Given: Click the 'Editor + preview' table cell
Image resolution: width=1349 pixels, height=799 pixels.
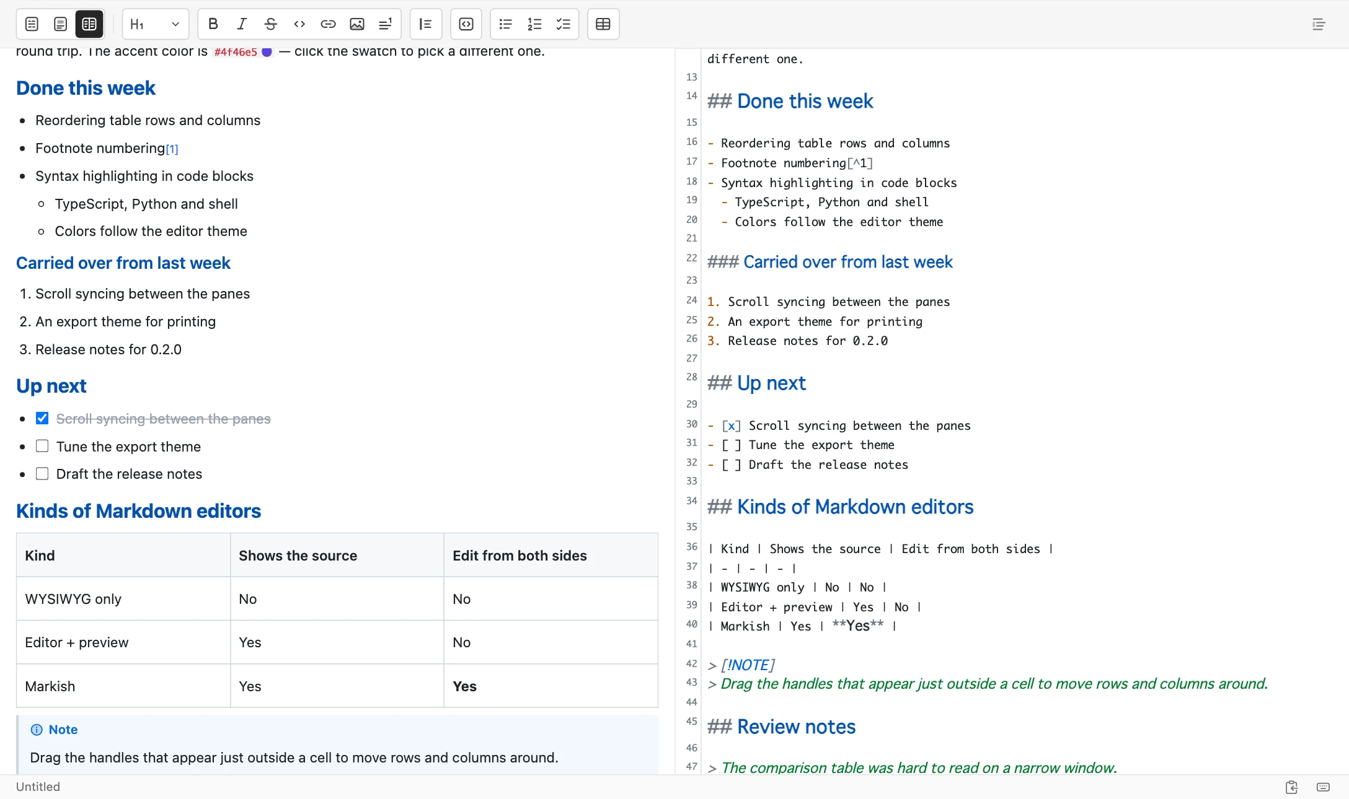Looking at the screenshot, I should point(123,642).
